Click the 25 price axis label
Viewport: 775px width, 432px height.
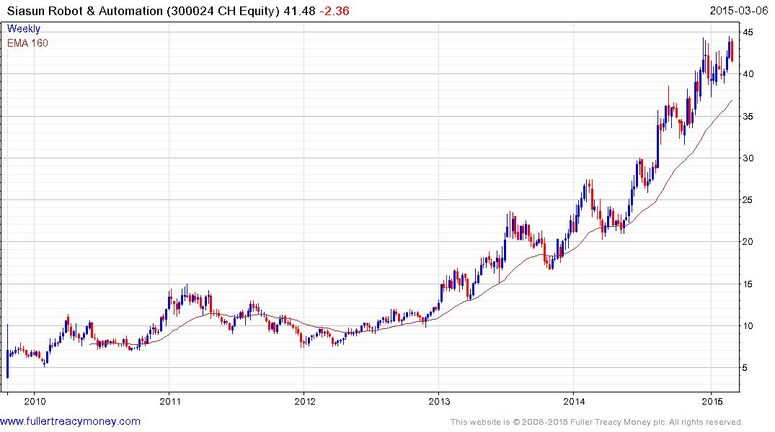tap(748, 200)
